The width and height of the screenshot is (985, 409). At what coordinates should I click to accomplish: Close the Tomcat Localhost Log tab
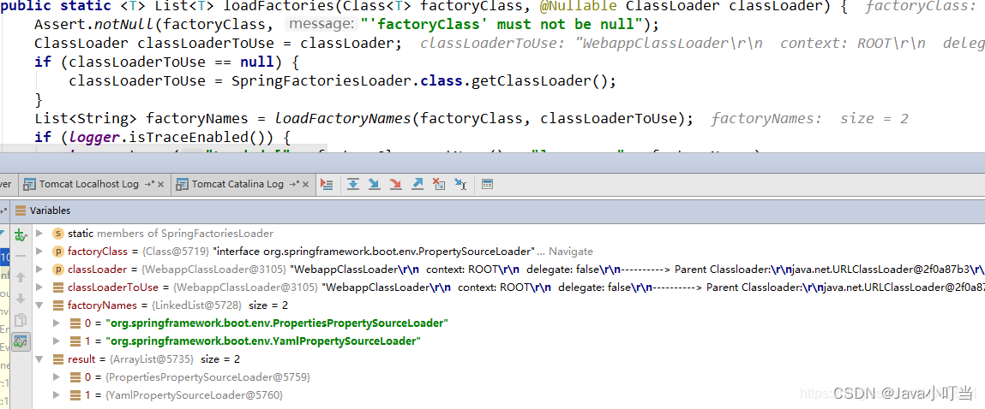tap(161, 185)
